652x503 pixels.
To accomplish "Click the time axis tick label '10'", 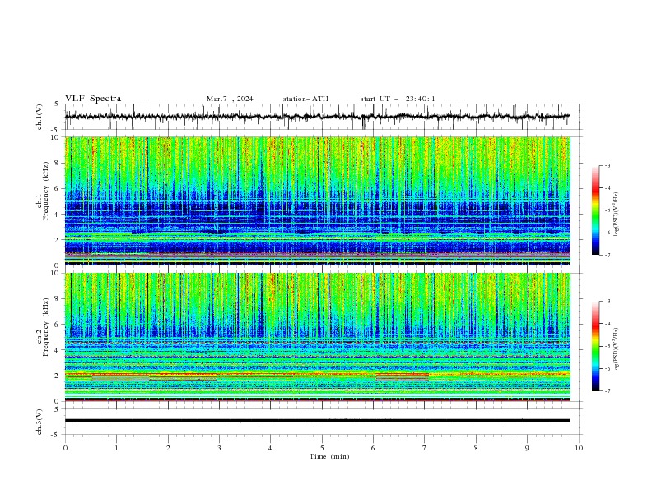I will (579, 448).
